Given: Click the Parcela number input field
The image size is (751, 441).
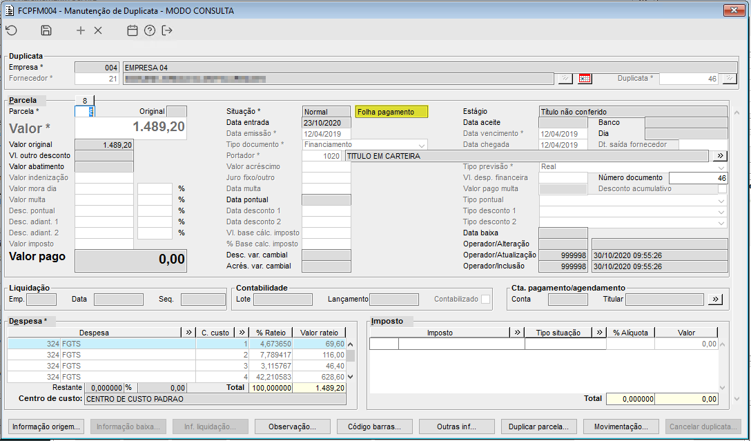Looking at the screenshot, I should (86, 111).
